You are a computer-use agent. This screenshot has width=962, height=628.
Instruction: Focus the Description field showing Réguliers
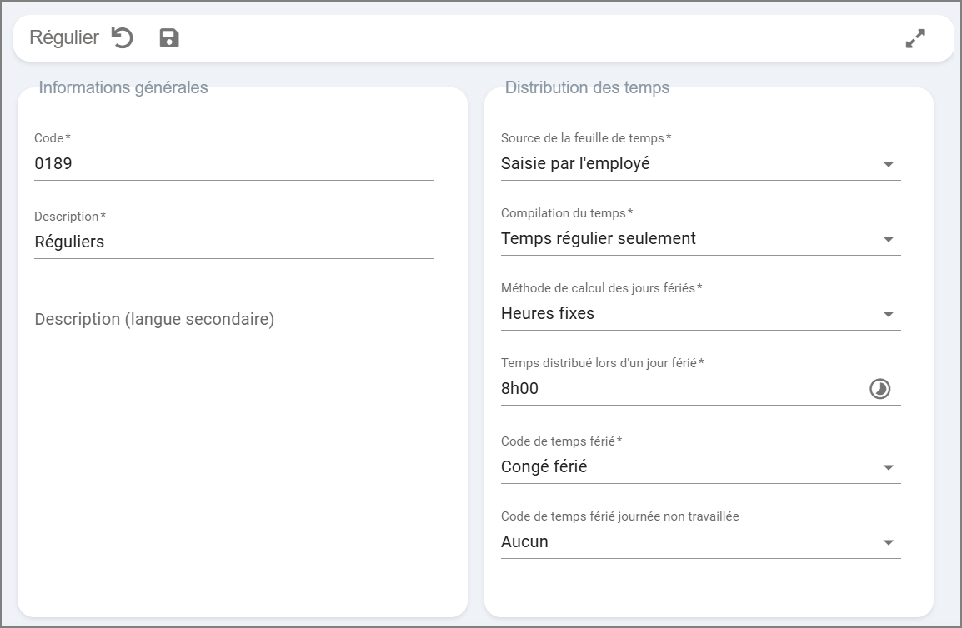click(233, 242)
